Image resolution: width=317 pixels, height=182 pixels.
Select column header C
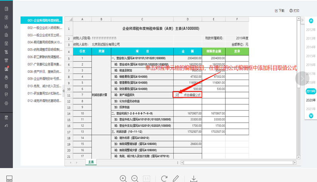coord(142,19)
